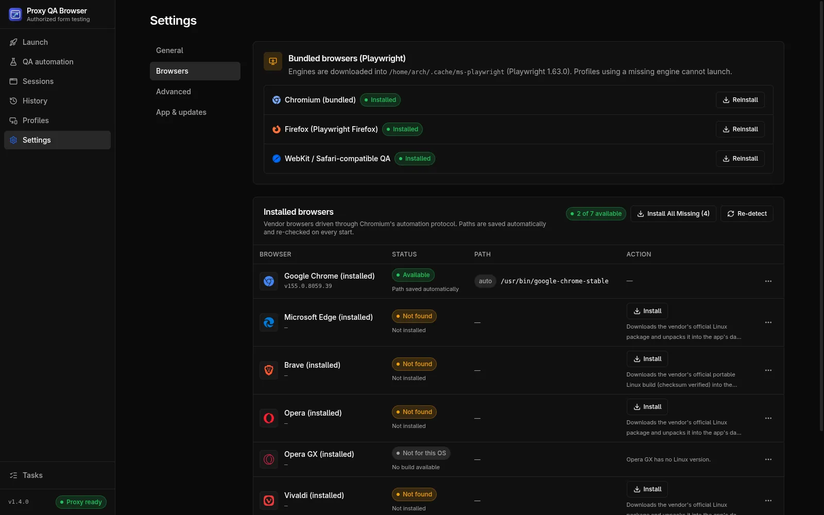824x515 pixels.
Task: Open History from the sidebar
Action: 57,101
